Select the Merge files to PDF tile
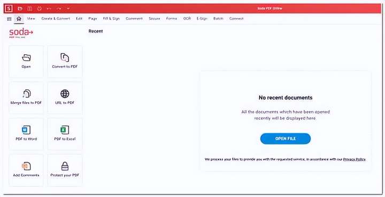 point(26,98)
